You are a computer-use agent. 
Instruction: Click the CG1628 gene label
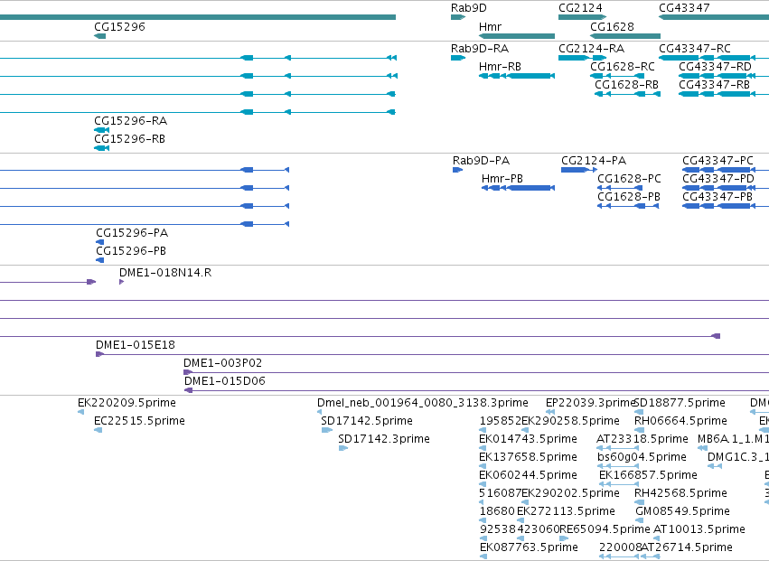click(x=612, y=27)
